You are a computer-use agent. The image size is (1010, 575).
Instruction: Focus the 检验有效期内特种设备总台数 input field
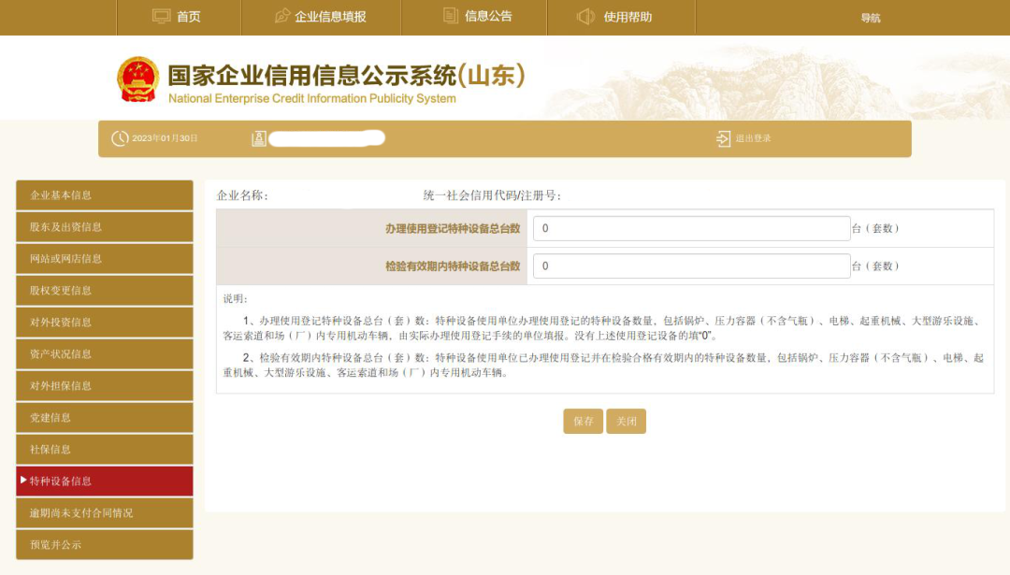tap(691, 266)
